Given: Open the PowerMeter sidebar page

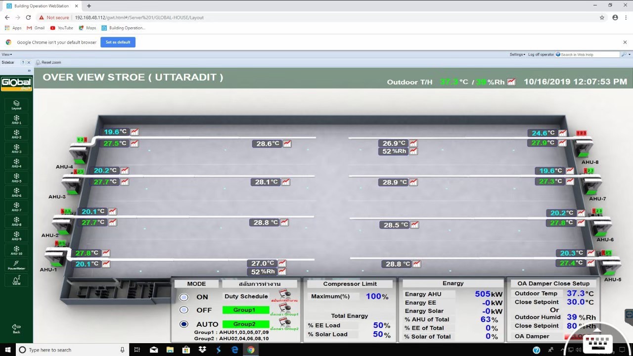Looking at the screenshot, I should 16,266.
